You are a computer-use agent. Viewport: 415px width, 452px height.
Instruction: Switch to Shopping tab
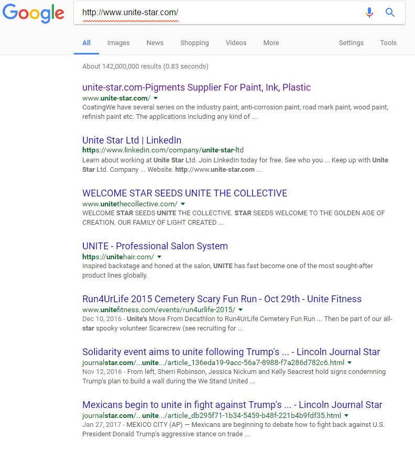pyautogui.click(x=194, y=42)
